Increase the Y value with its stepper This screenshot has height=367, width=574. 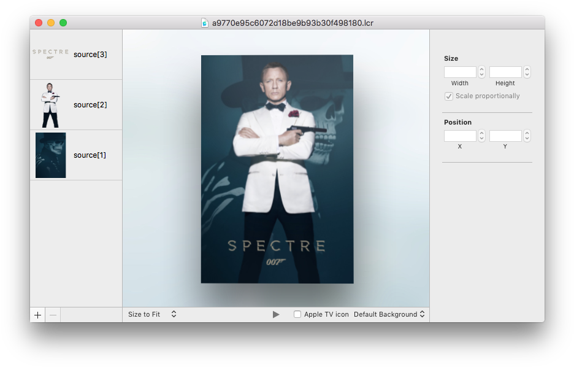[x=526, y=133]
